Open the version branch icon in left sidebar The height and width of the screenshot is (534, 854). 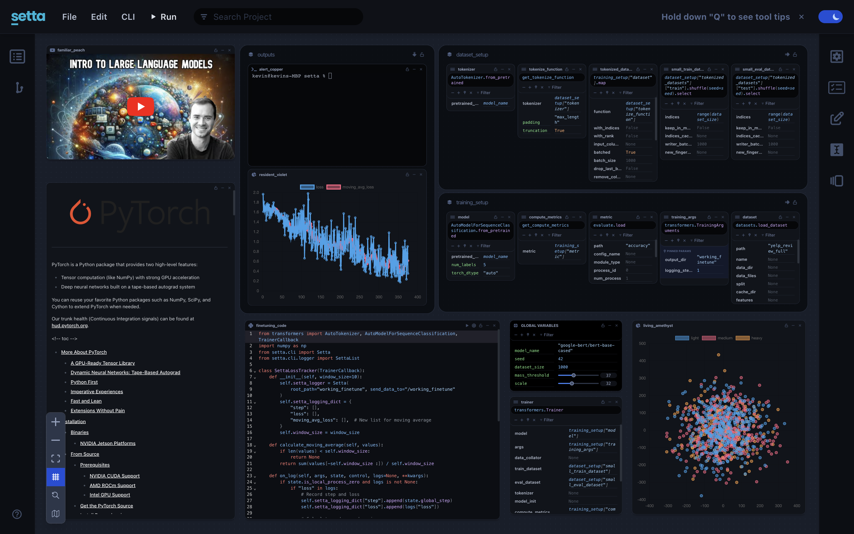[x=19, y=88]
